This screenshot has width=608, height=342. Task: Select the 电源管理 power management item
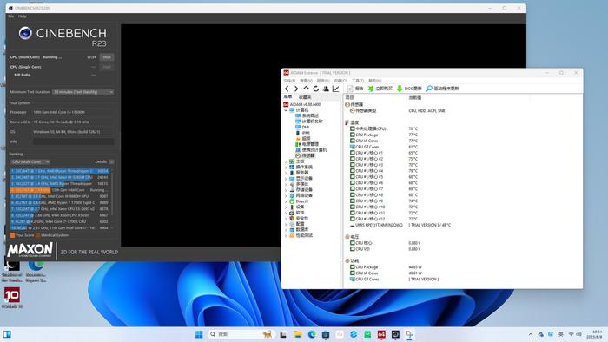click(307, 144)
